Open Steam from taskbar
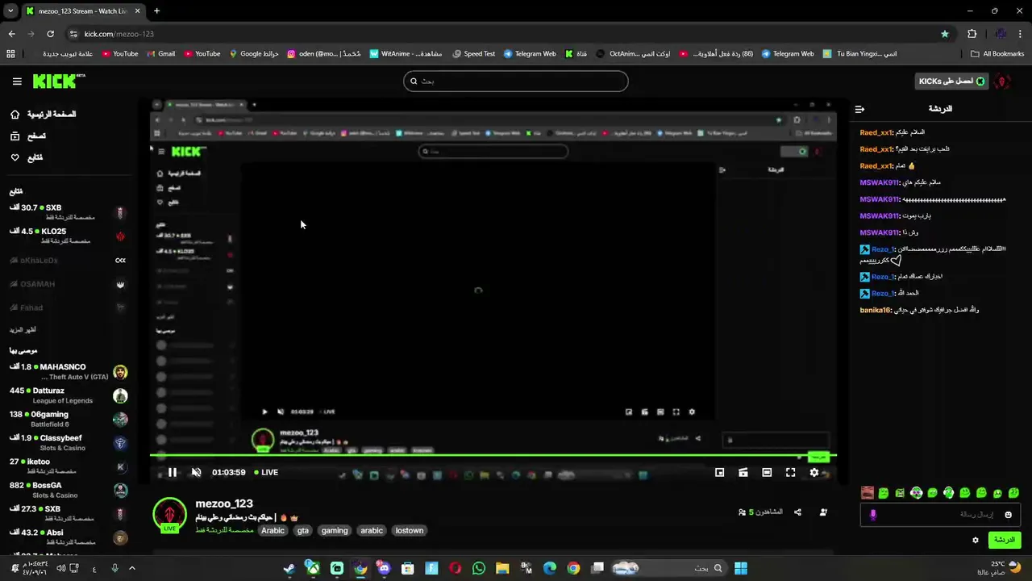 tap(289, 568)
